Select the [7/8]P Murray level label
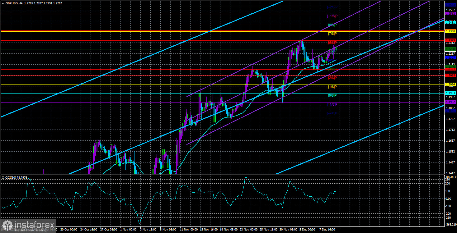Screen dimensions: 457x233 click(332, 34)
